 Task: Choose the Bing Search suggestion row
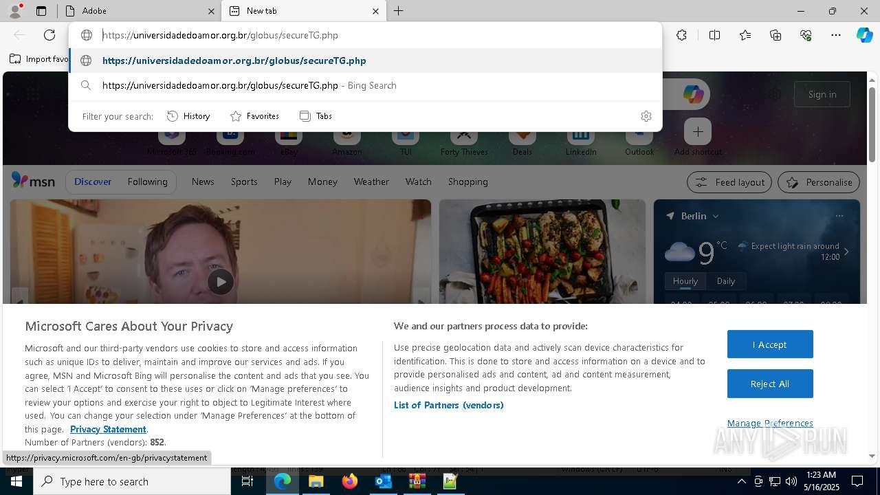pos(365,85)
